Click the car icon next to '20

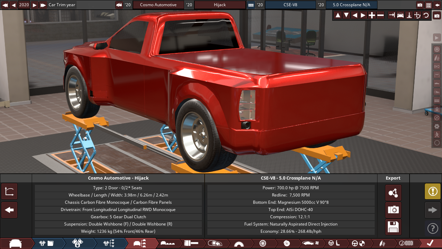(x=119, y=5)
